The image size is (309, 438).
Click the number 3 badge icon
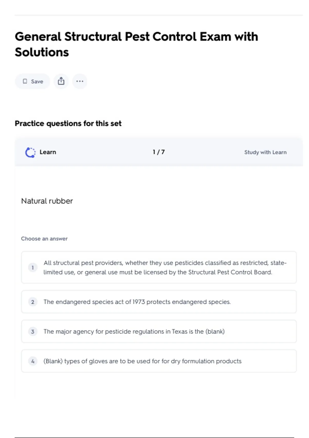pos(33,332)
